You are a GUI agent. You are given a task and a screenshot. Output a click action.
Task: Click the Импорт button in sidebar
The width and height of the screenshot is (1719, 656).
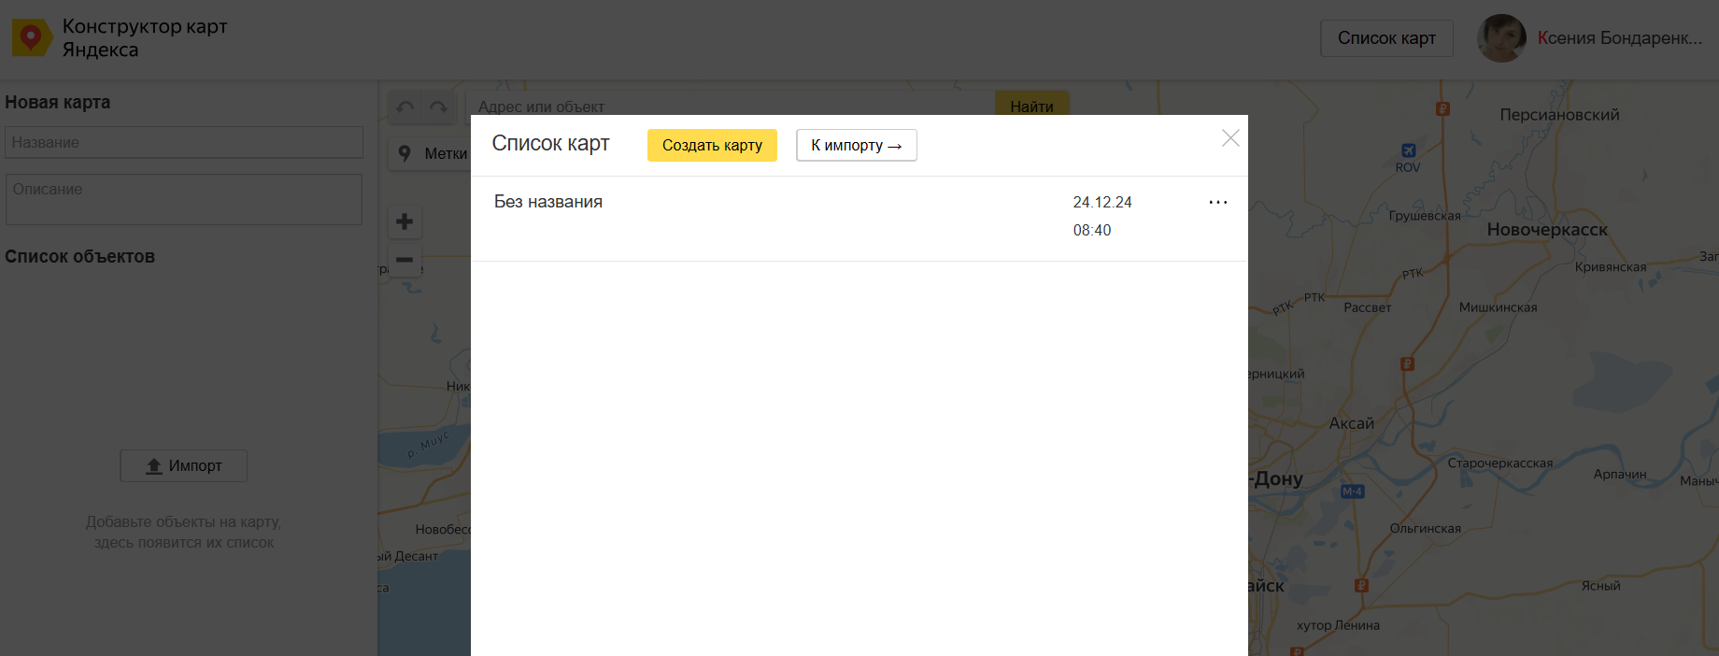point(184,465)
